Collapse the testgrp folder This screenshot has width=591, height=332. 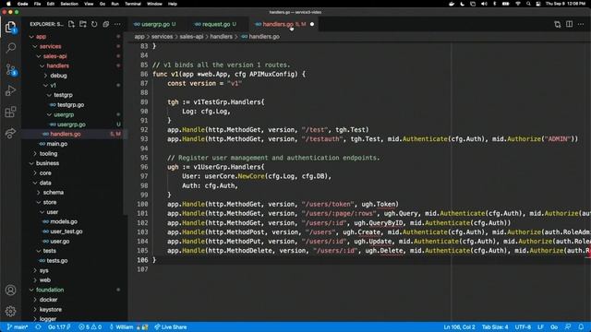[49, 95]
